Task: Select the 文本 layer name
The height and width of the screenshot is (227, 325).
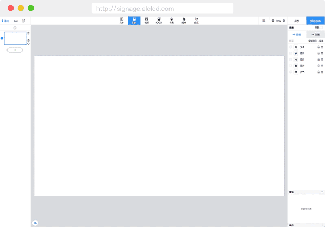Action: [x=302, y=47]
